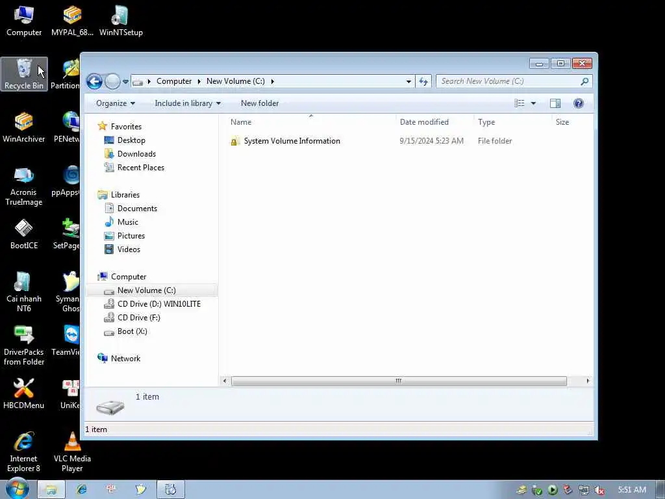The image size is (665, 499).
Task: Open Downloads in the navigation pane
Action: pyautogui.click(x=136, y=153)
